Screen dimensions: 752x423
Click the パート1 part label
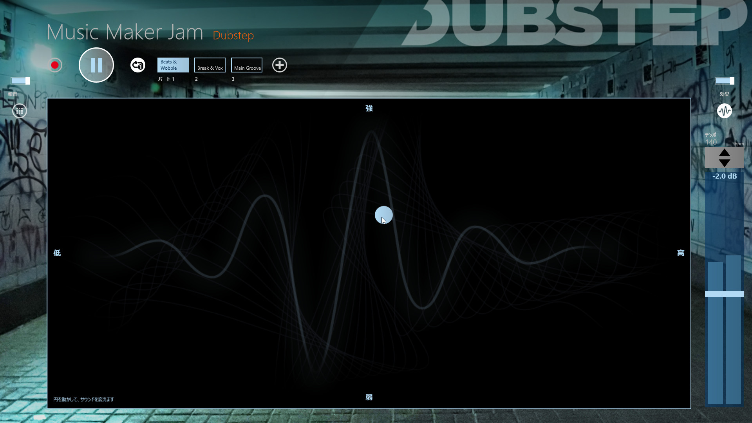(166, 79)
